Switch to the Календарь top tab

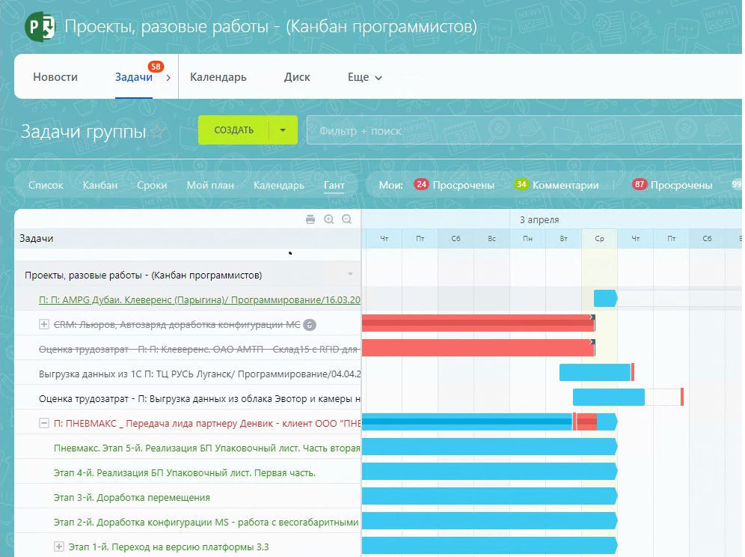tap(218, 77)
